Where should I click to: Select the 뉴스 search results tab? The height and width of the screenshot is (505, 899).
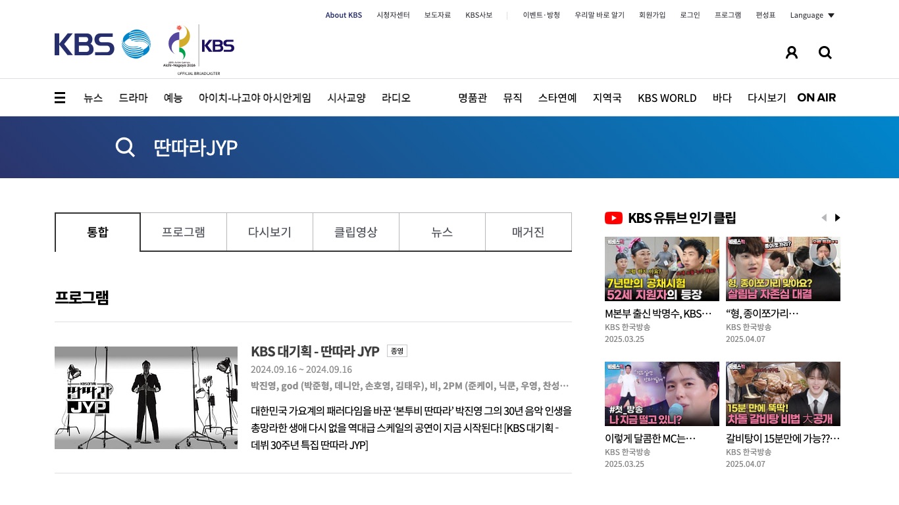(x=442, y=232)
